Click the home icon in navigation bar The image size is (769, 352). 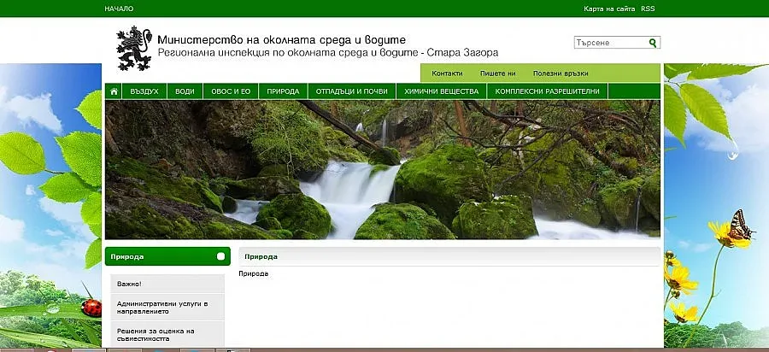tap(113, 91)
